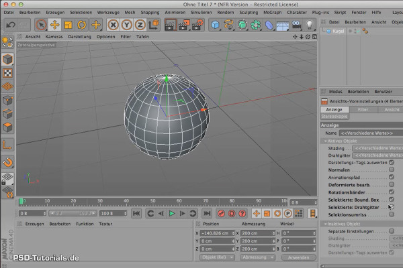Activate the Scale tool
The height and width of the screenshot is (268, 403).
coord(68,25)
